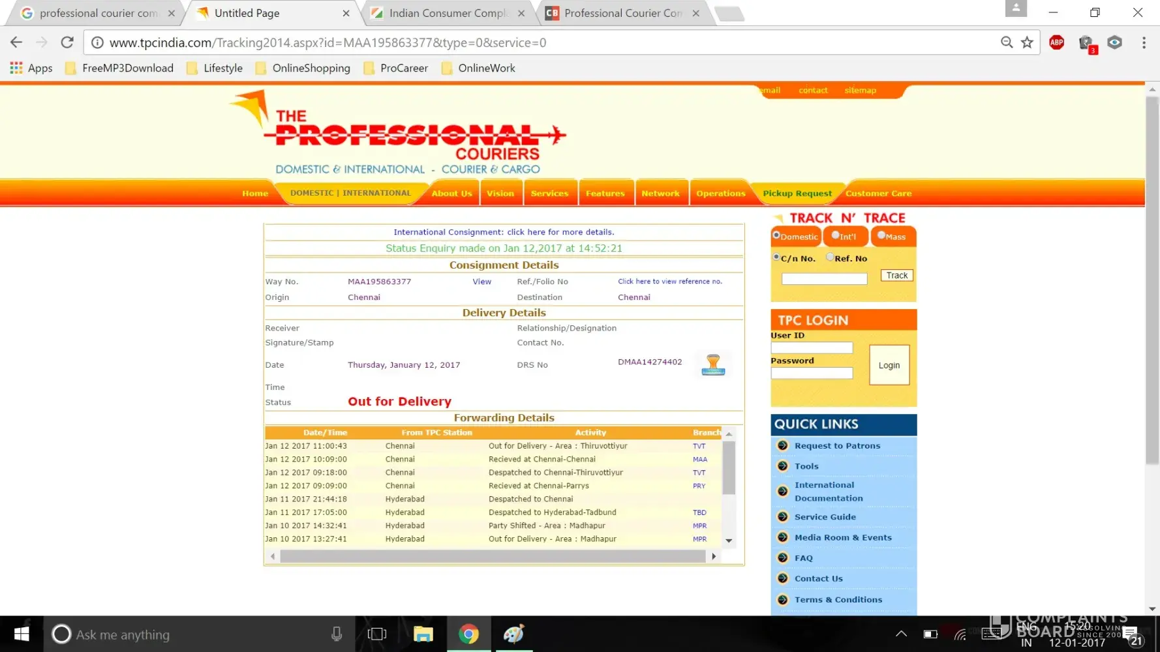Viewport: 1160px width, 652px height.
Task: Click here to view reference no. link
Action: (670, 282)
